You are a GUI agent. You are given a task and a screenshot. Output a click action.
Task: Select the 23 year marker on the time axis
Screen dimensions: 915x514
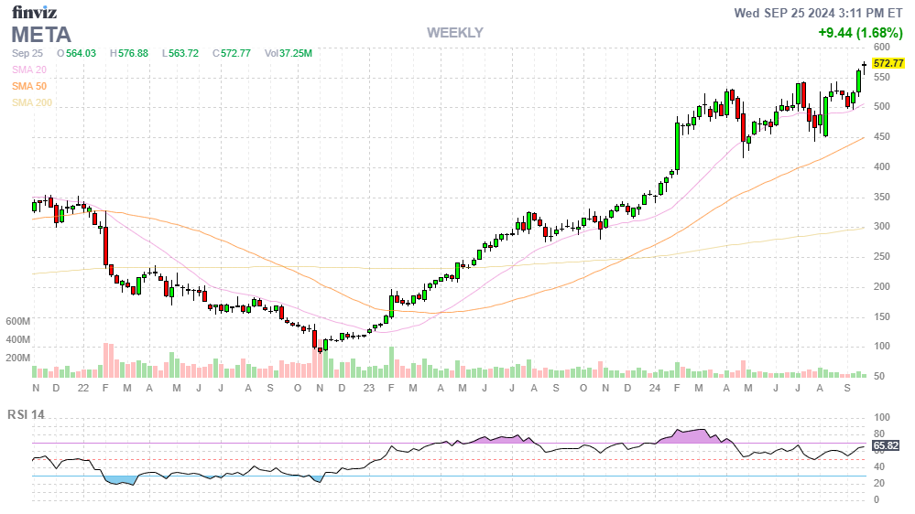(x=368, y=389)
